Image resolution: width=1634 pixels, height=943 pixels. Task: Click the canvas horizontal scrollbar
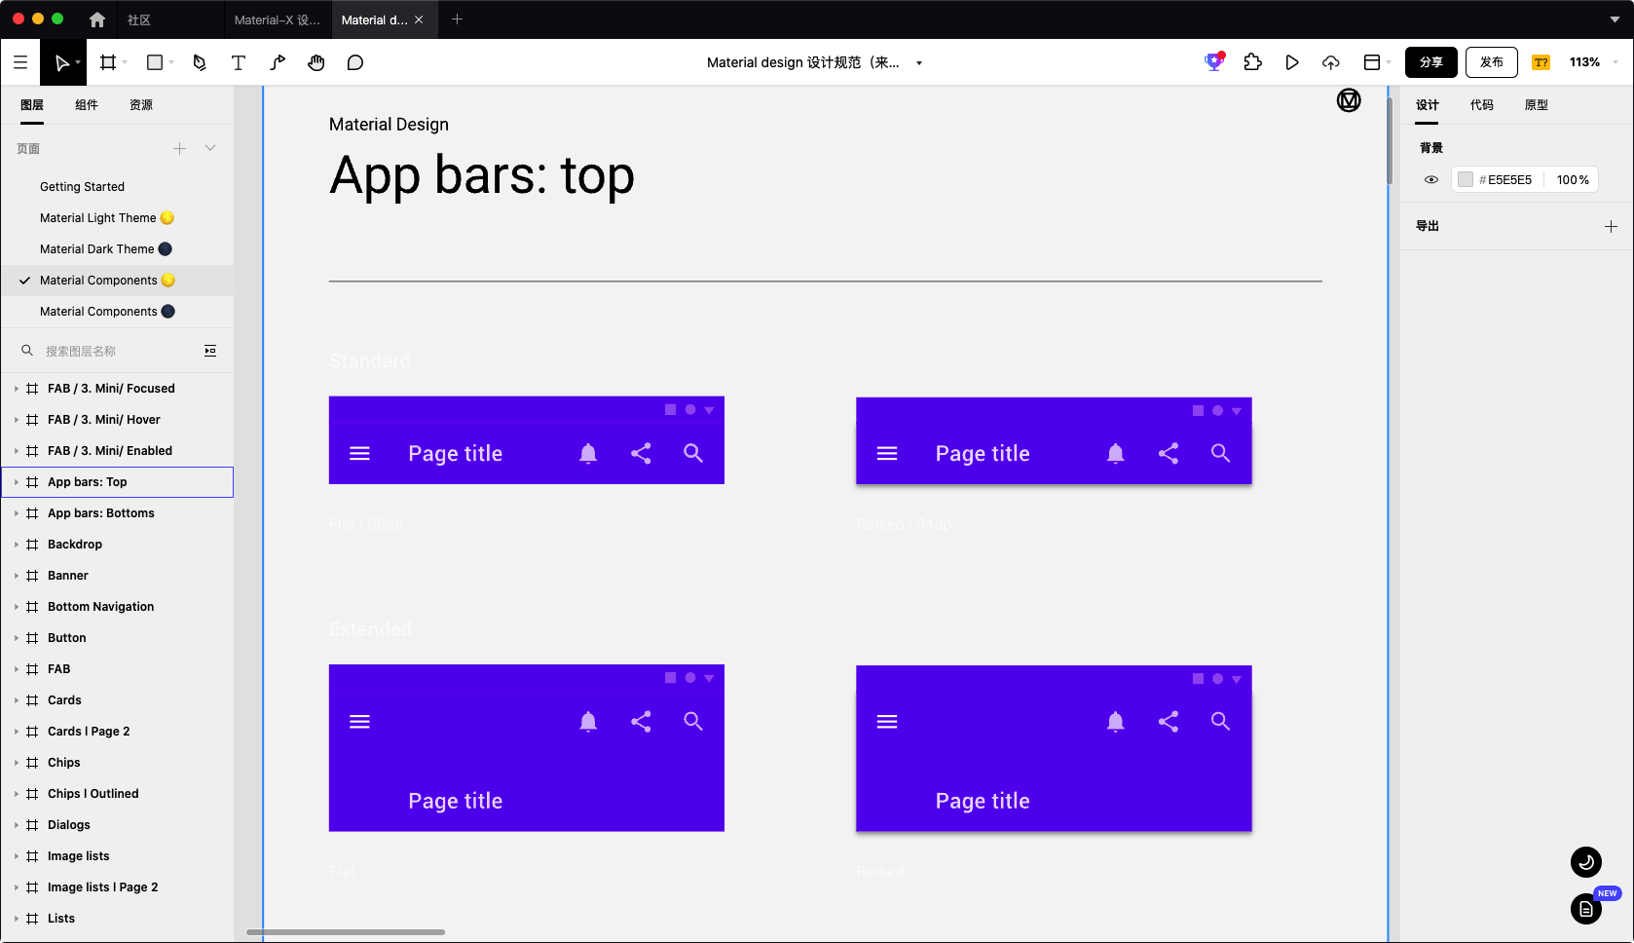346,932
